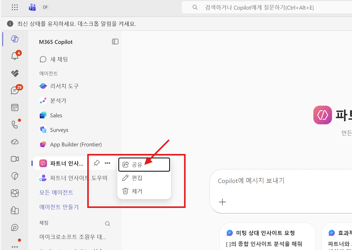Viewport: 352px width, 250px height.
Task: Open the Sales agent
Action: pos(51,115)
